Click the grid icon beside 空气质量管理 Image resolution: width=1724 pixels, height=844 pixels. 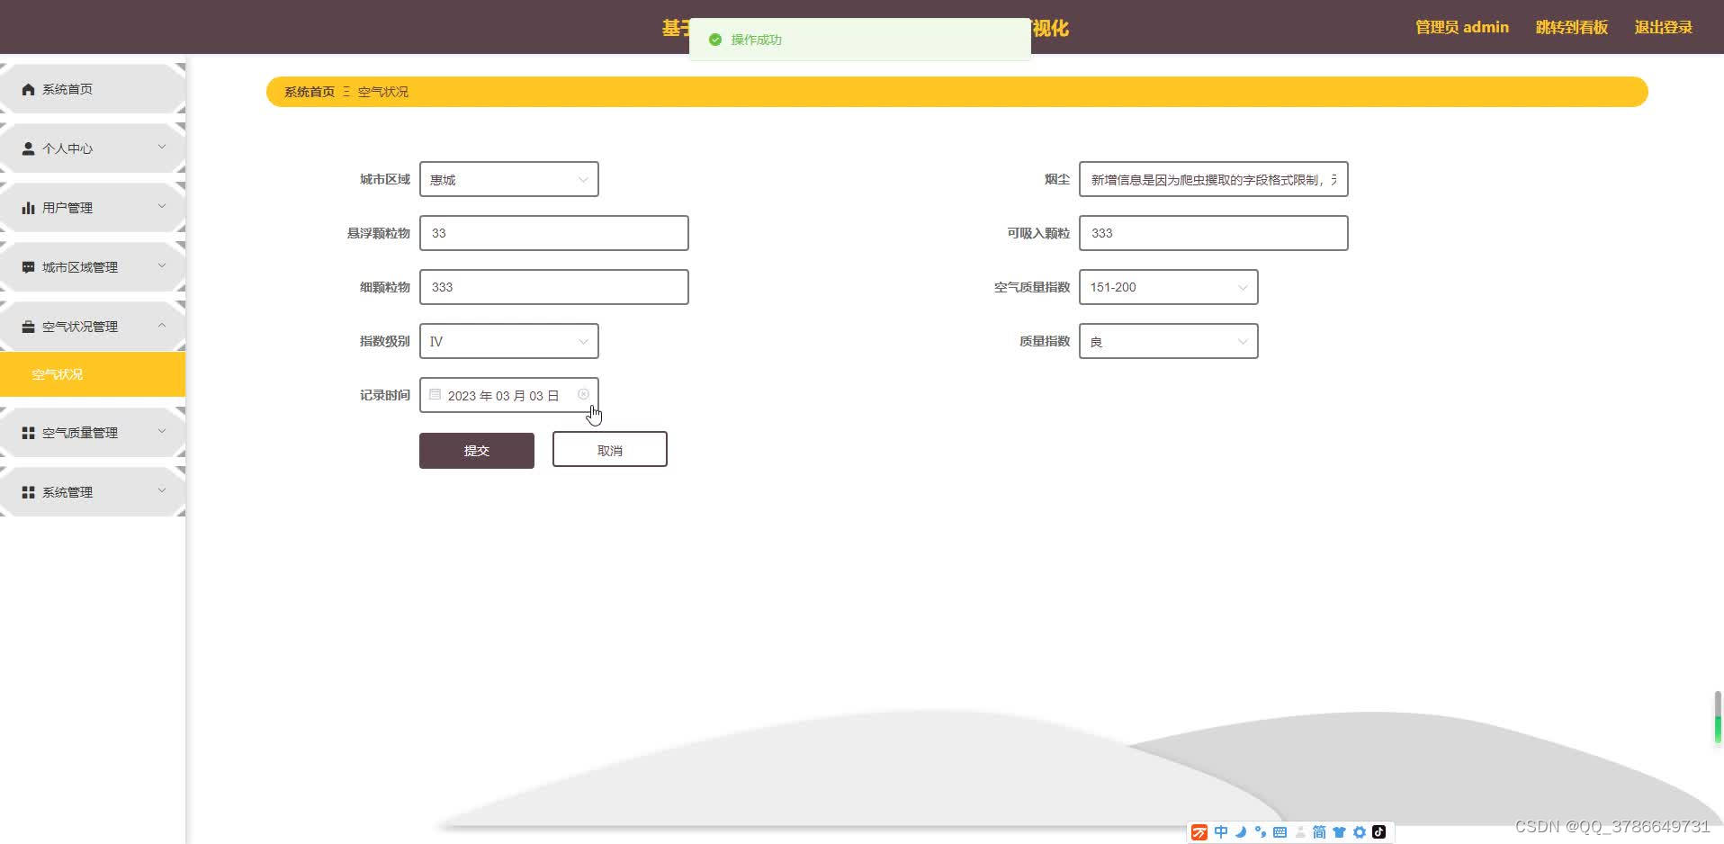coord(28,433)
